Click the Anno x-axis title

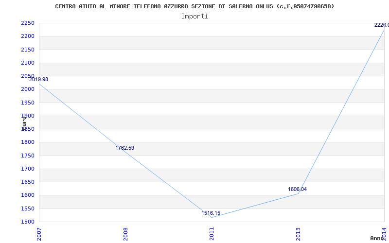coord(378,238)
